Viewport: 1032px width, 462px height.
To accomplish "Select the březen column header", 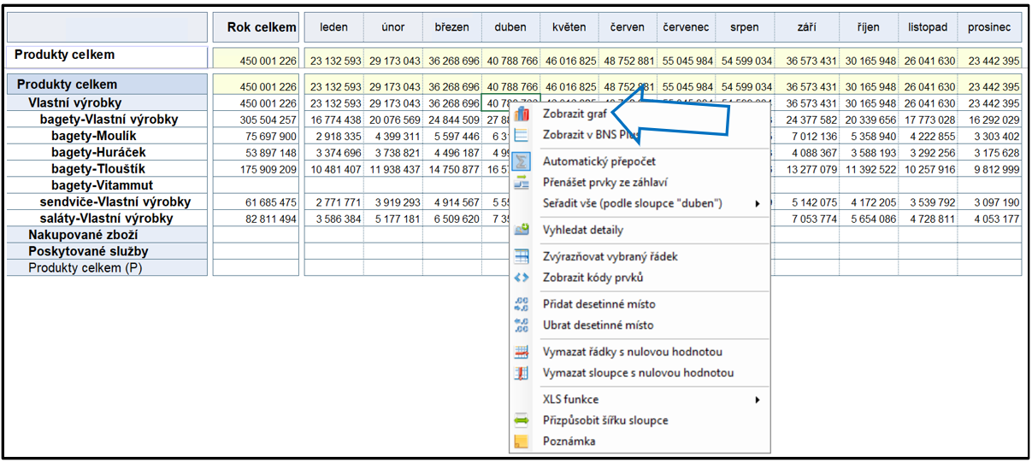I will pos(452,27).
